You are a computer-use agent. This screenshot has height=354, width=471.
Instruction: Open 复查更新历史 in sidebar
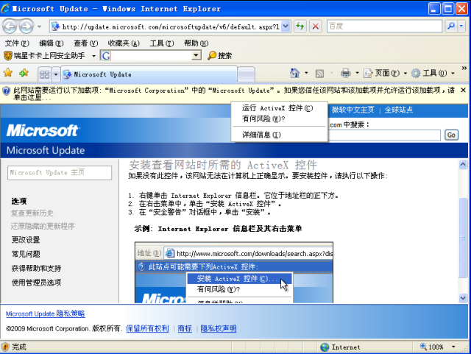tap(32, 213)
